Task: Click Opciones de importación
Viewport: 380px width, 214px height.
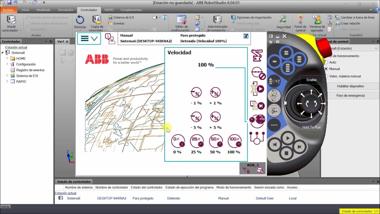Action: click(x=251, y=18)
